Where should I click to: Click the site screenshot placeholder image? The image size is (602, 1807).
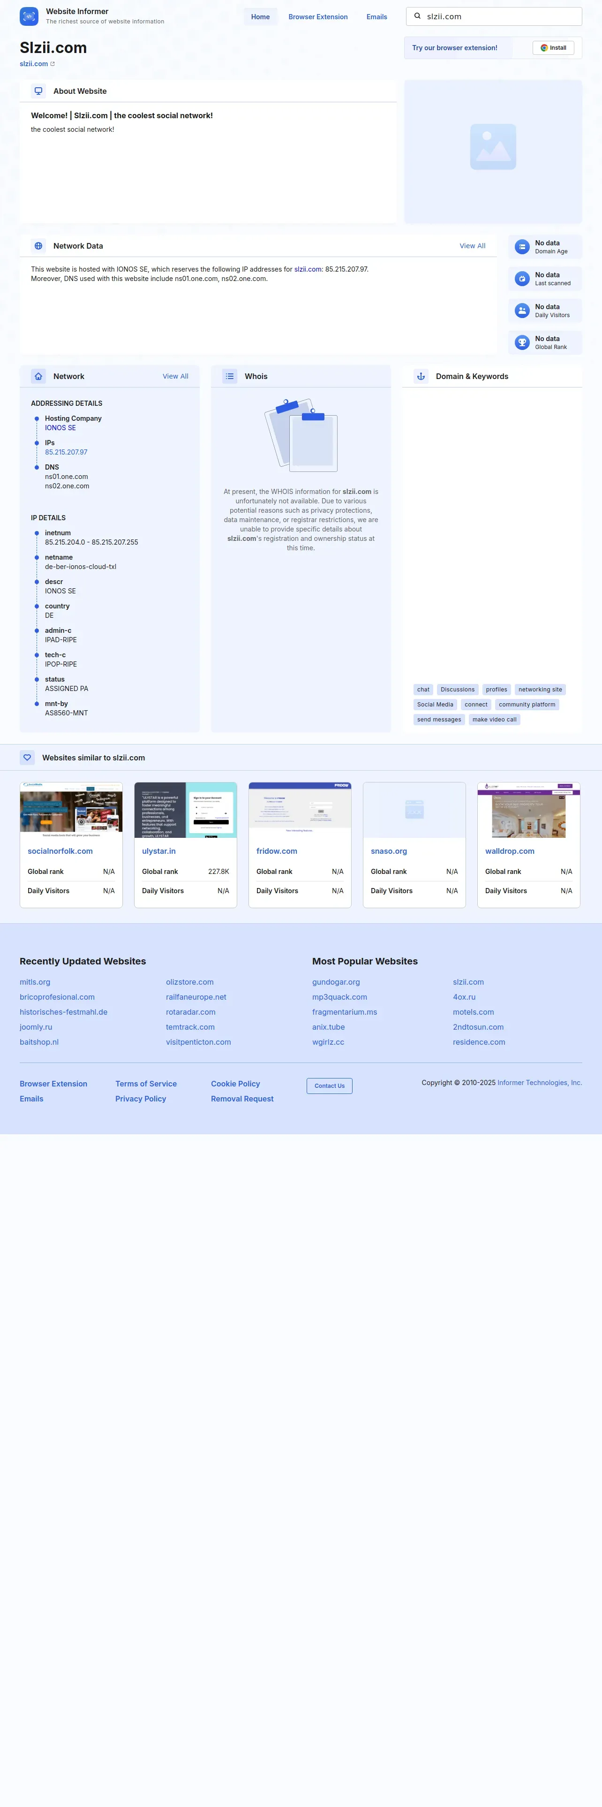(x=493, y=147)
